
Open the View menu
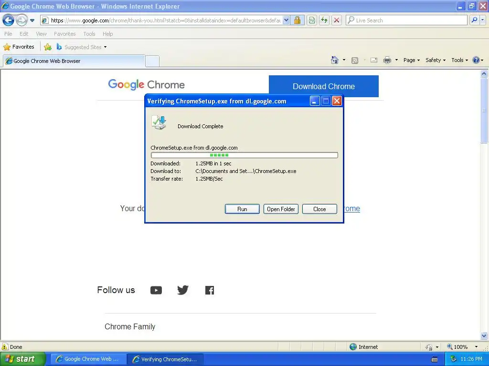(41, 34)
